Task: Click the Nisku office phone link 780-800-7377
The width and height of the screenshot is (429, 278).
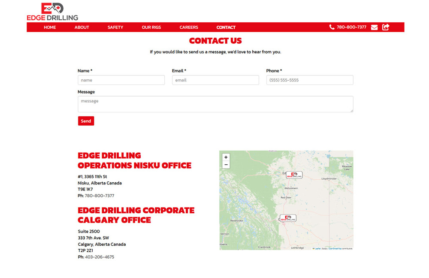Action: [x=100, y=196]
